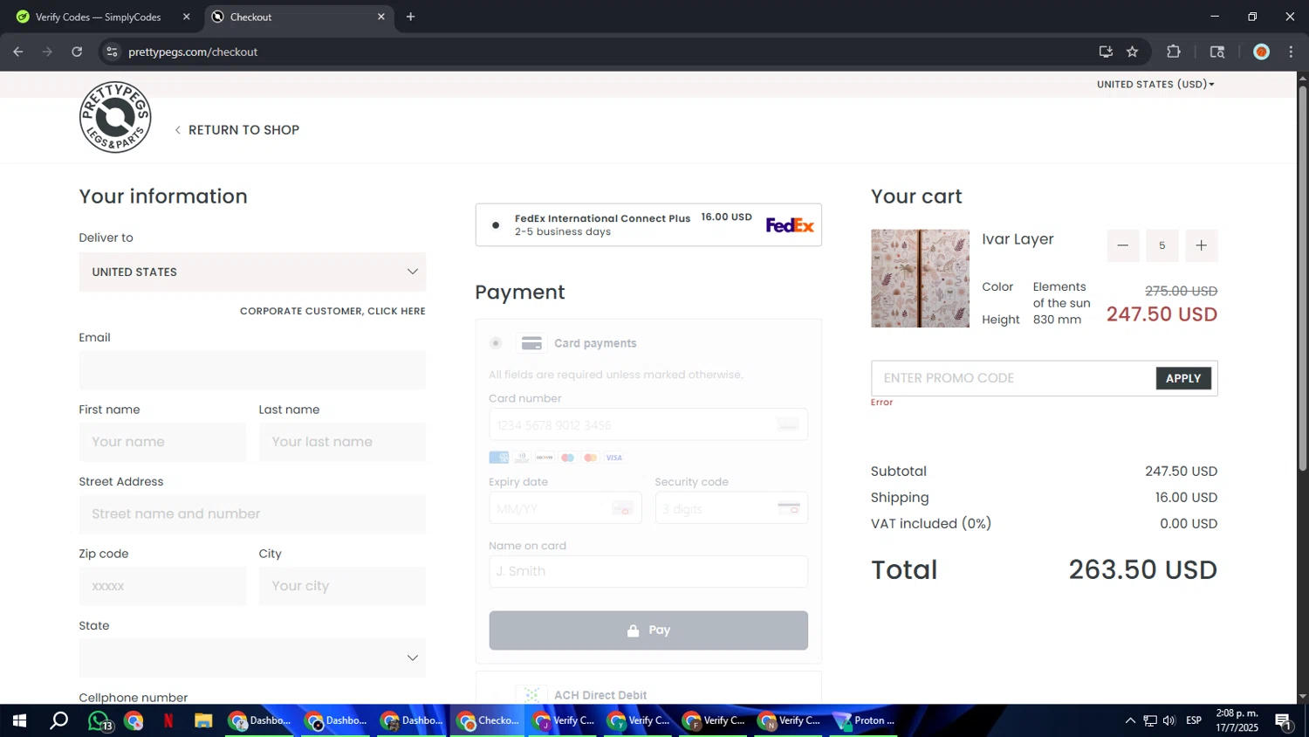Open the Deliver to country dropdown
Screen dimensions: 1309x737
(252, 272)
